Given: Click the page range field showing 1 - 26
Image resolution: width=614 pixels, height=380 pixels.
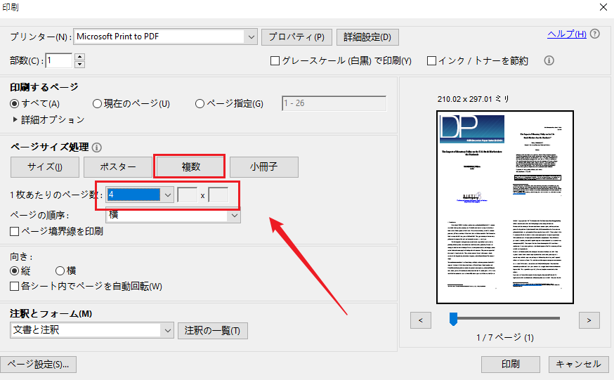Looking at the screenshot, I should [x=334, y=103].
